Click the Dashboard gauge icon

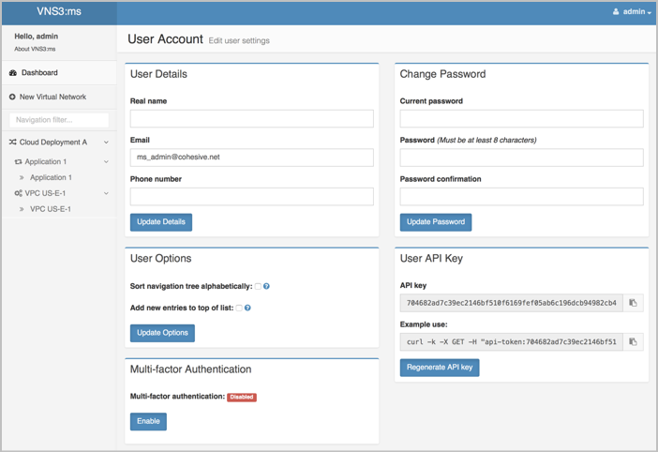[x=13, y=72]
